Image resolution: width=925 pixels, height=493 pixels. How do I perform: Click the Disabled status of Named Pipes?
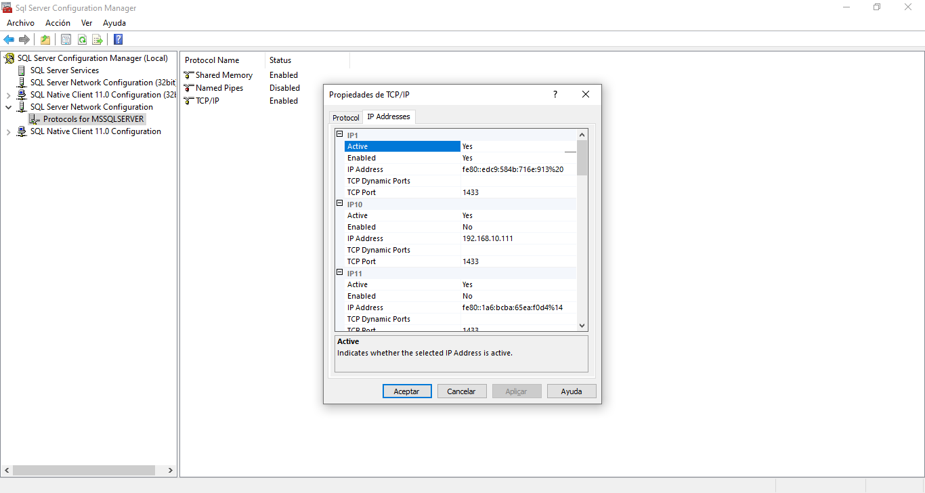pos(284,88)
